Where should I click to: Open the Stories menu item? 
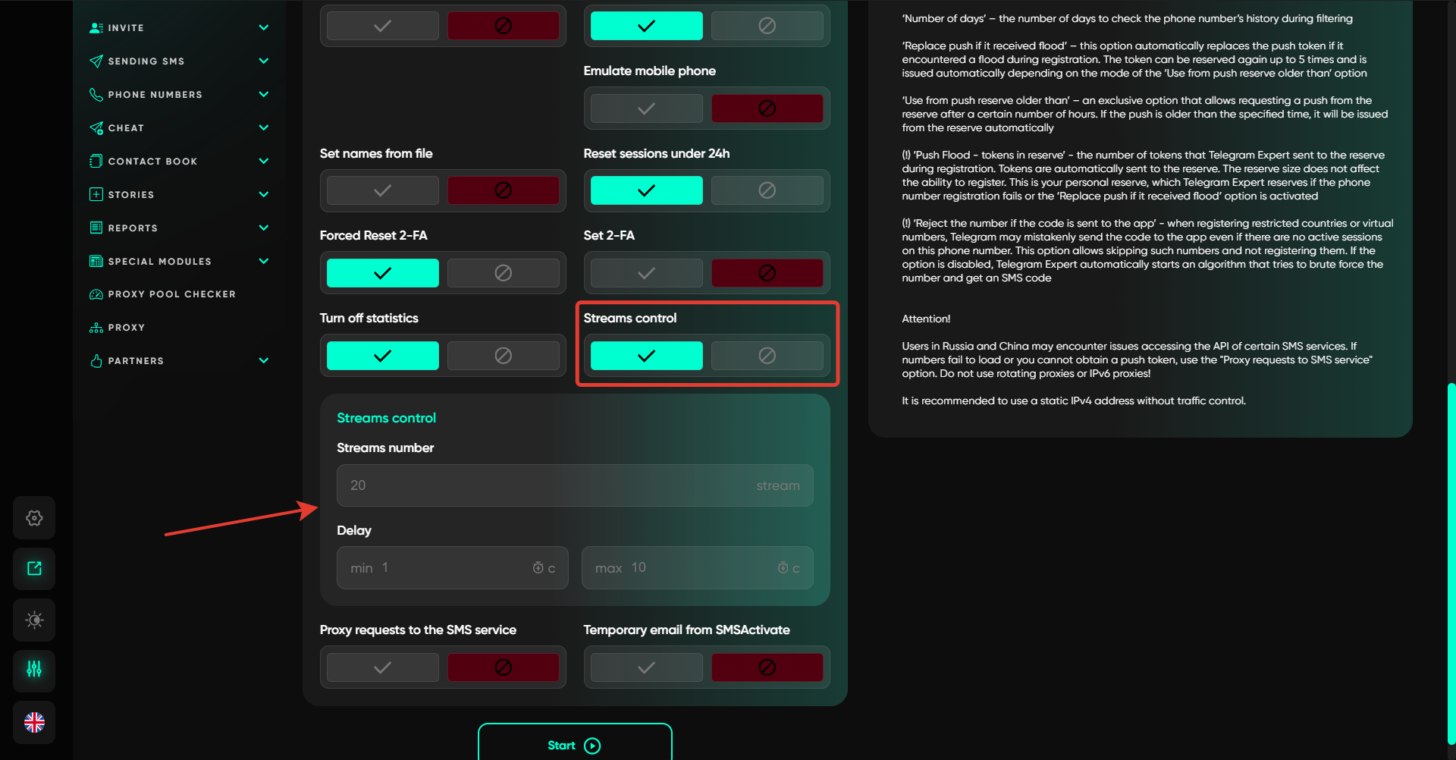130,195
